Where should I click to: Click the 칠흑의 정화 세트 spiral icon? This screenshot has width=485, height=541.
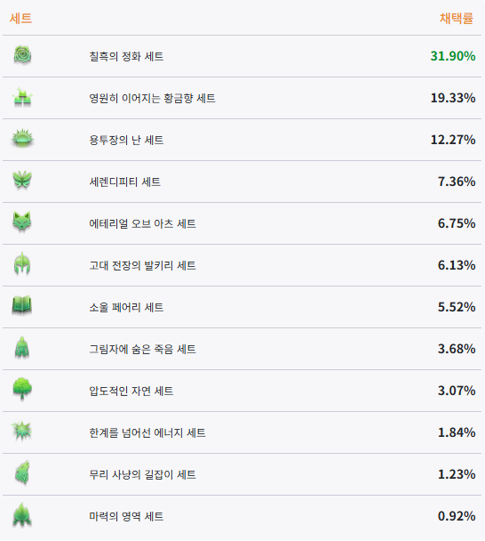[x=22, y=55]
